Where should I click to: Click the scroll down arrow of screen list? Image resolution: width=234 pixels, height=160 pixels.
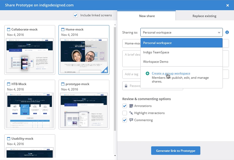pyautogui.click(x=115, y=156)
